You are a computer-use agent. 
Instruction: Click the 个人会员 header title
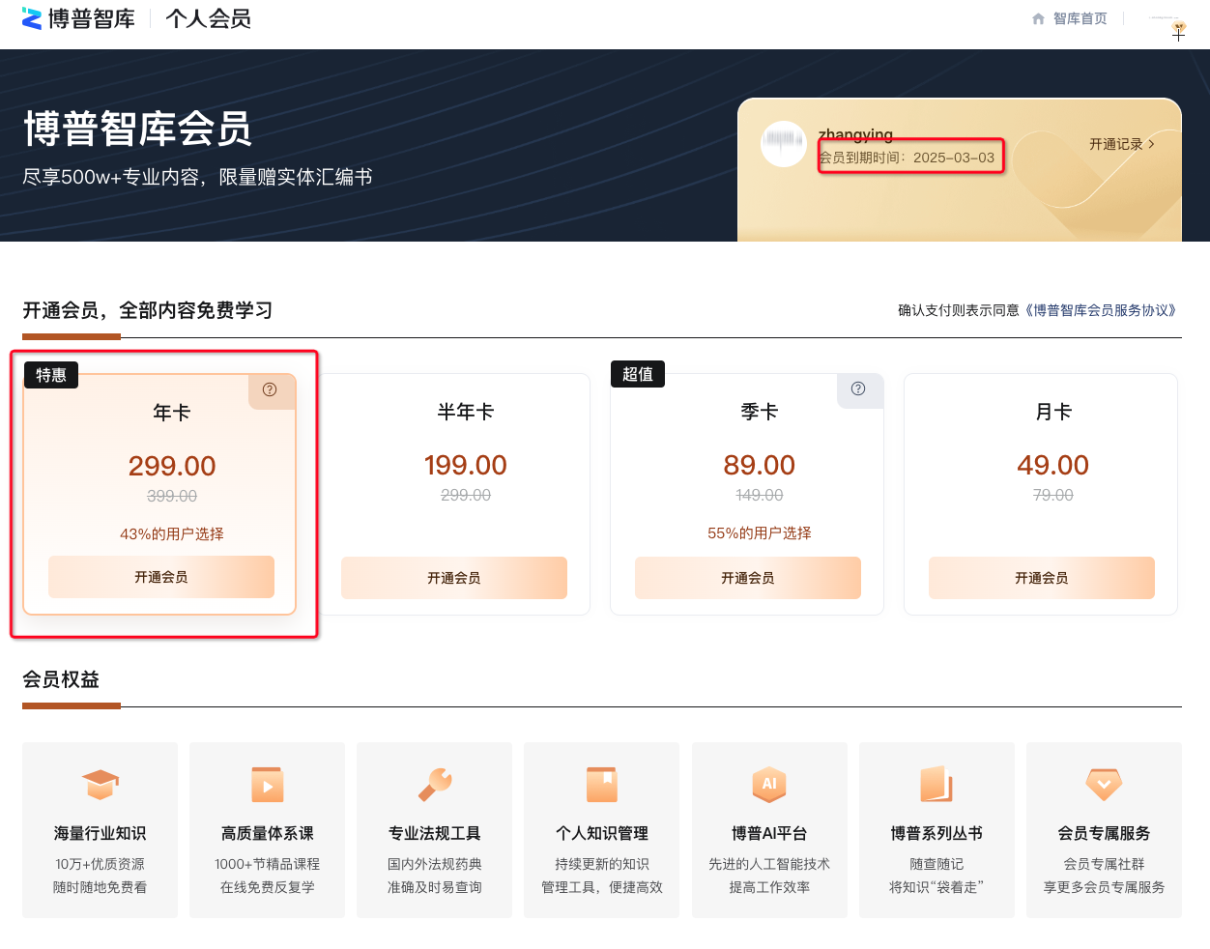click(x=209, y=18)
